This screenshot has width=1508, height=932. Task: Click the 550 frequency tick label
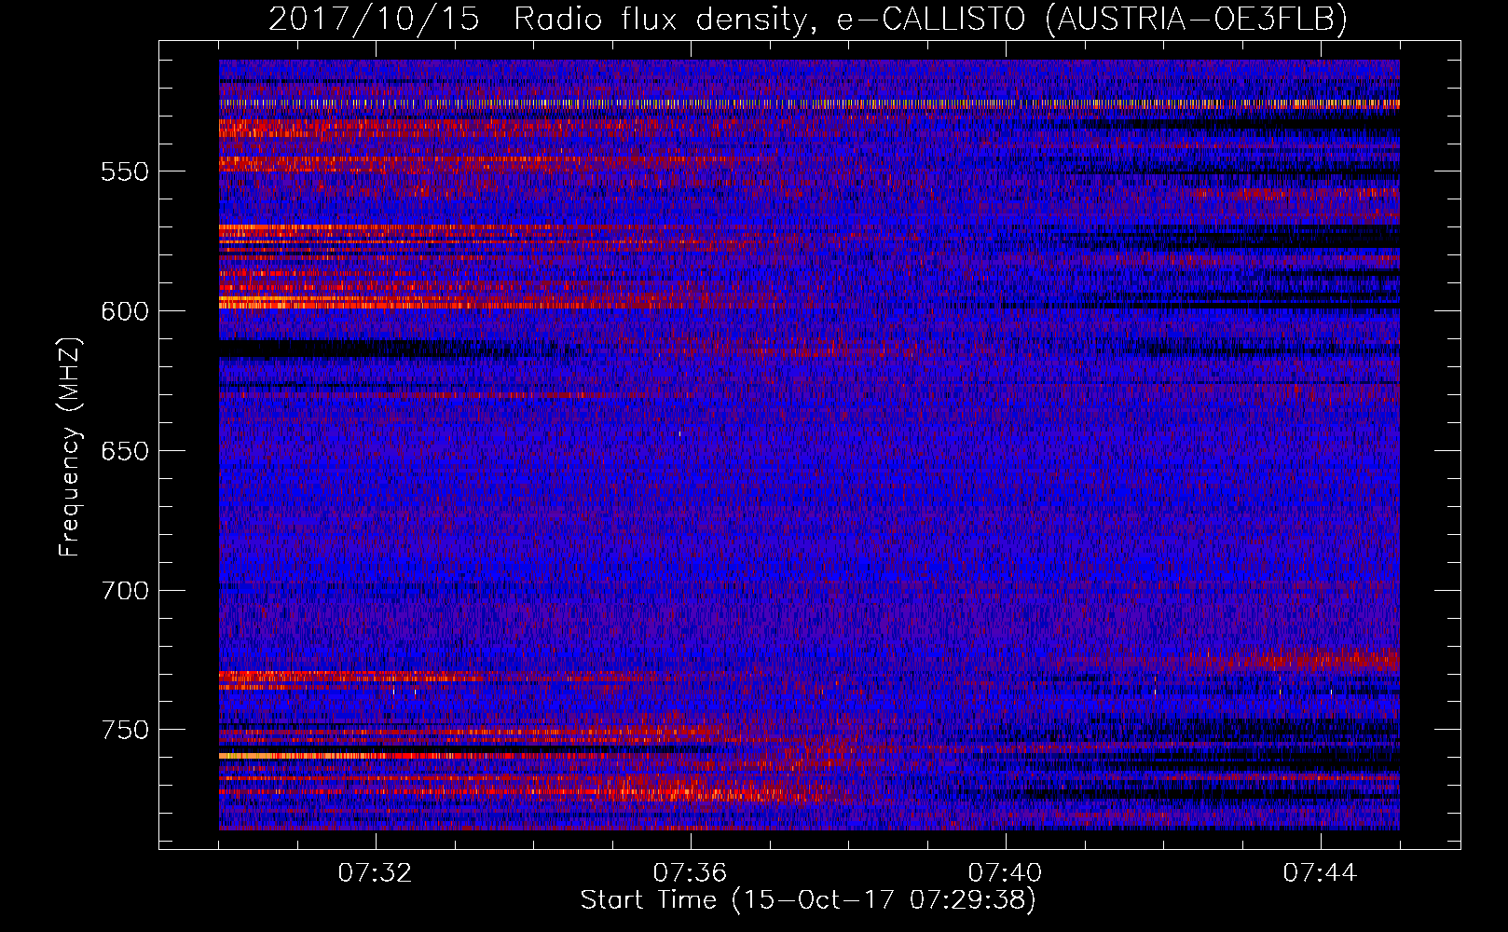click(x=125, y=171)
